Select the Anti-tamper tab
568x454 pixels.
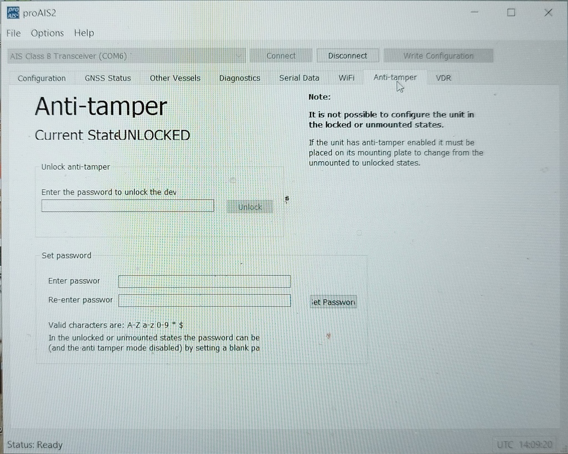pos(395,78)
